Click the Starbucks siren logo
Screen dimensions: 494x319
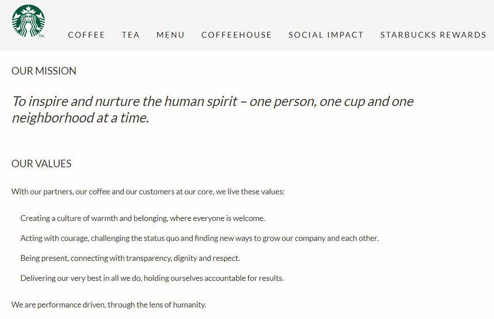[x=28, y=21]
